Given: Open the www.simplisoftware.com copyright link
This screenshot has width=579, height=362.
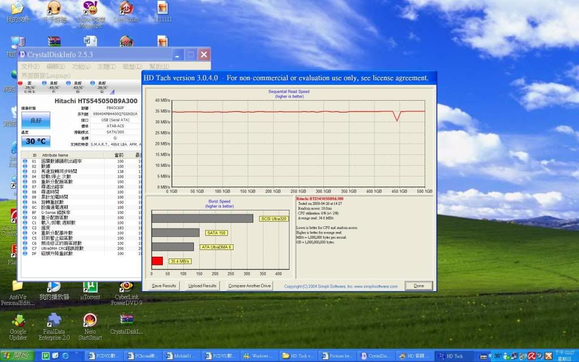Looking at the screenshot, I should [376, 286].
